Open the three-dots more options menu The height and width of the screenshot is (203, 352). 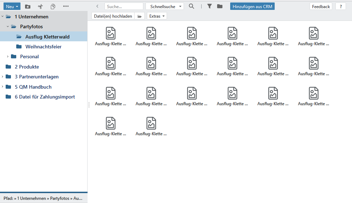pos(66,6)
